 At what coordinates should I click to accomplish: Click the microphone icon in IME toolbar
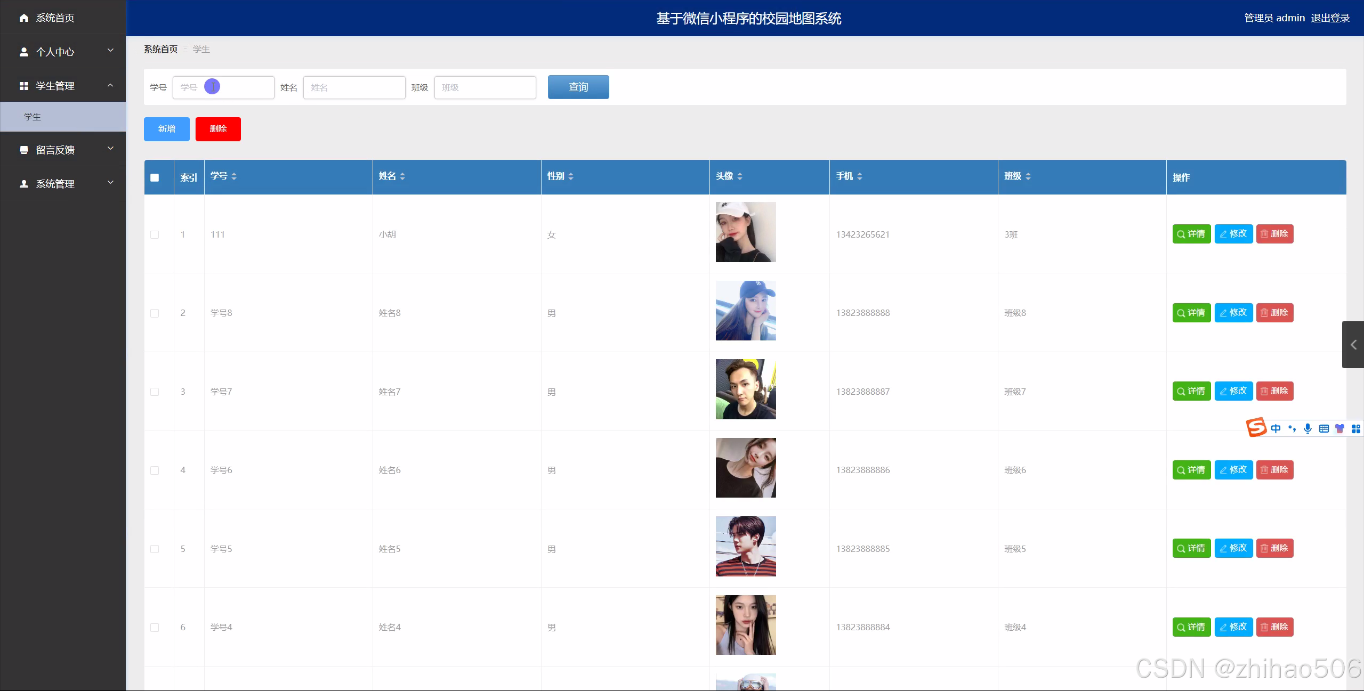click(1307, 429)
